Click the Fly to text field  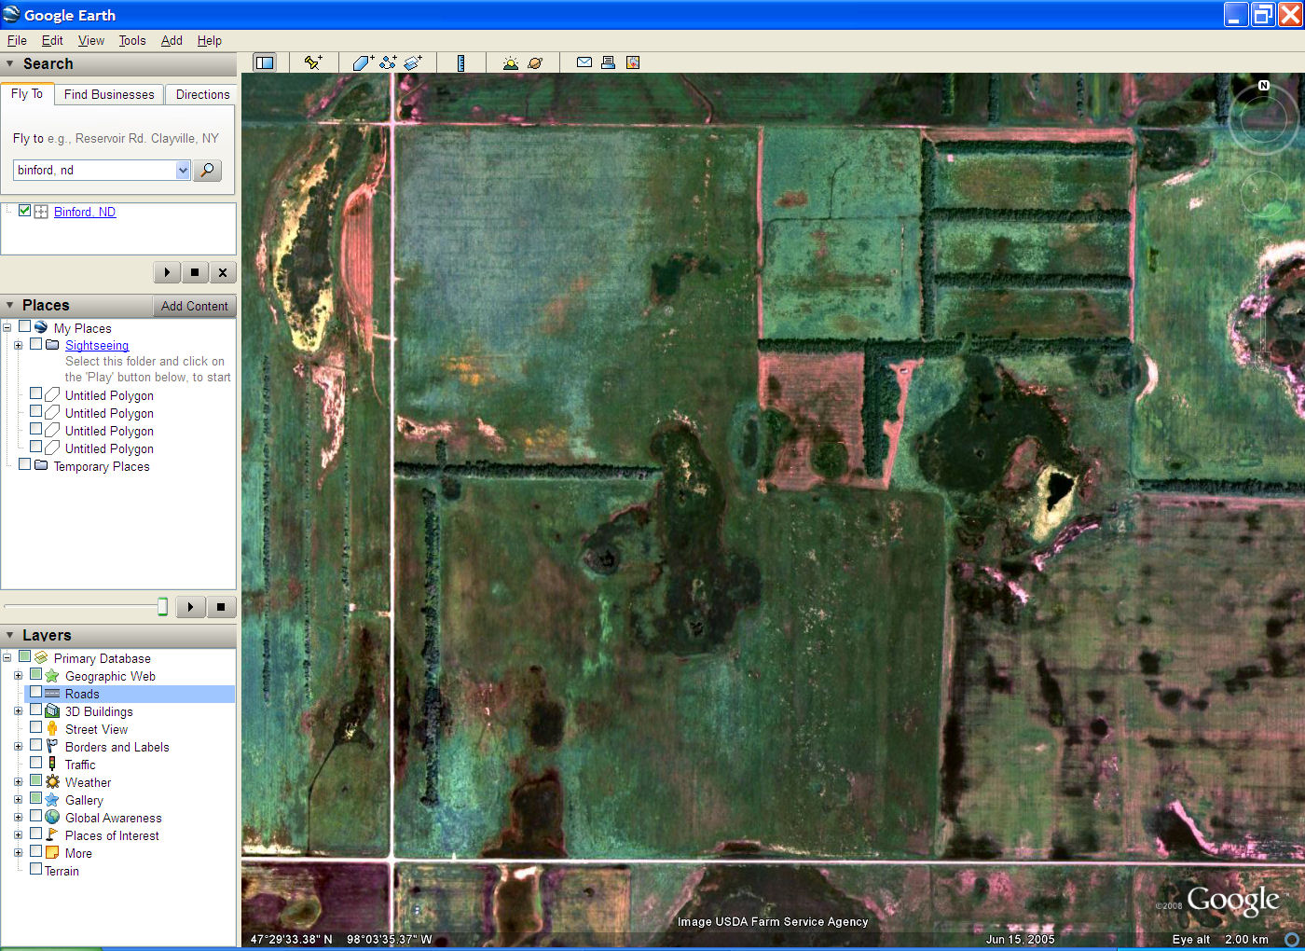[94, 170]
